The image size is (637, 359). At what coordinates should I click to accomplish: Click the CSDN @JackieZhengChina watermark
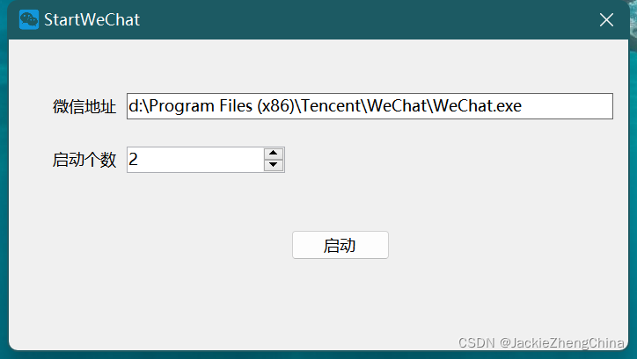tap(541, 343)
